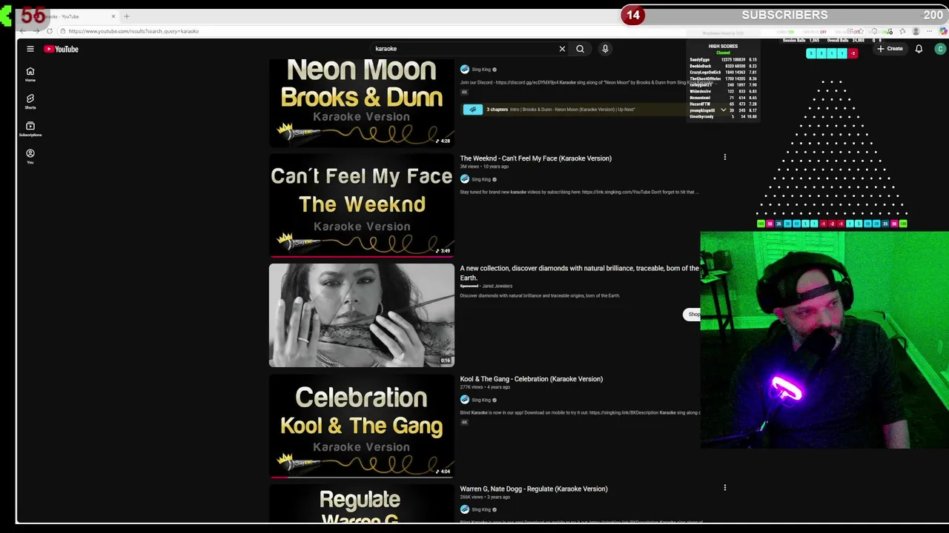Open more options for Regulate video
Screen dimensions: 949x533
click(725, 488)
